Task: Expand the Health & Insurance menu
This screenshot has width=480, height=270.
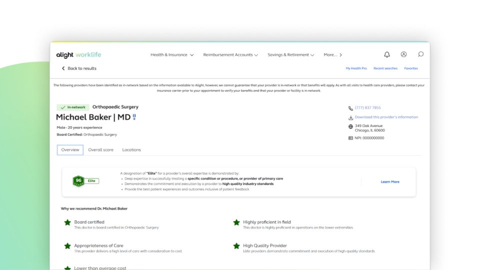Action: click(171, 55)
